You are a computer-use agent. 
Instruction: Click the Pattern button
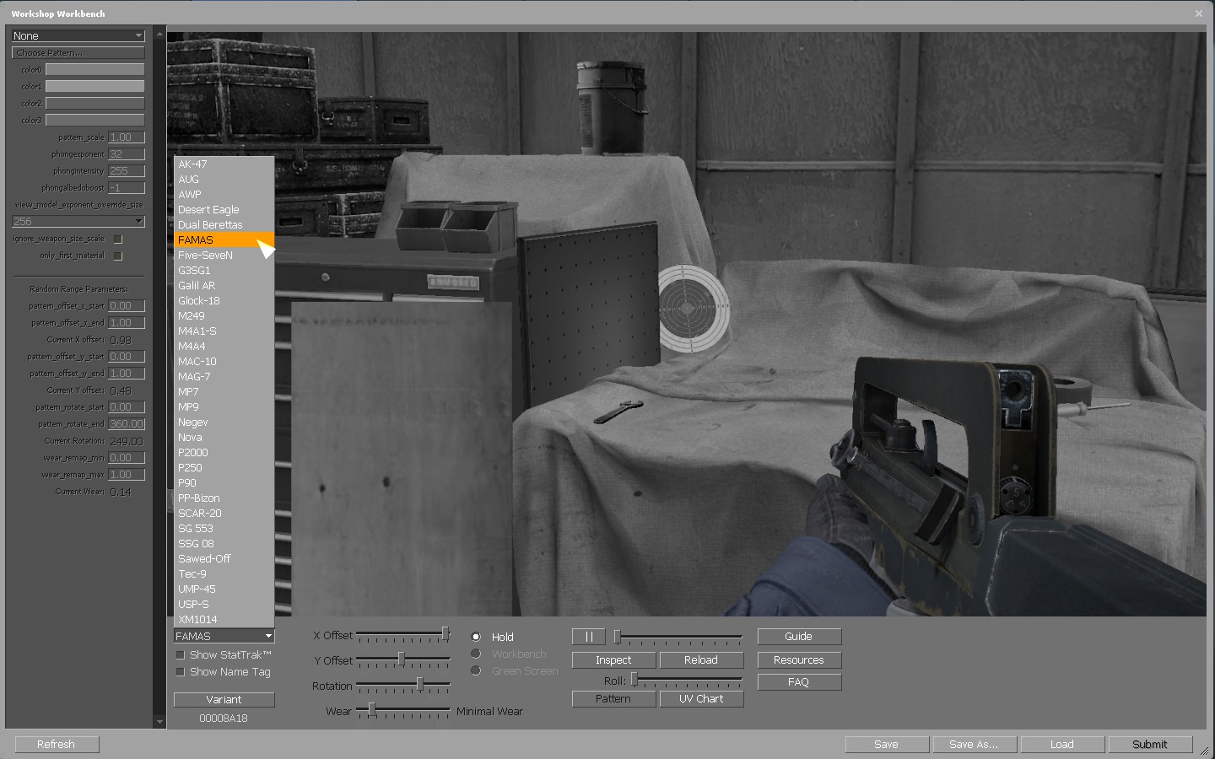point(614,699)
